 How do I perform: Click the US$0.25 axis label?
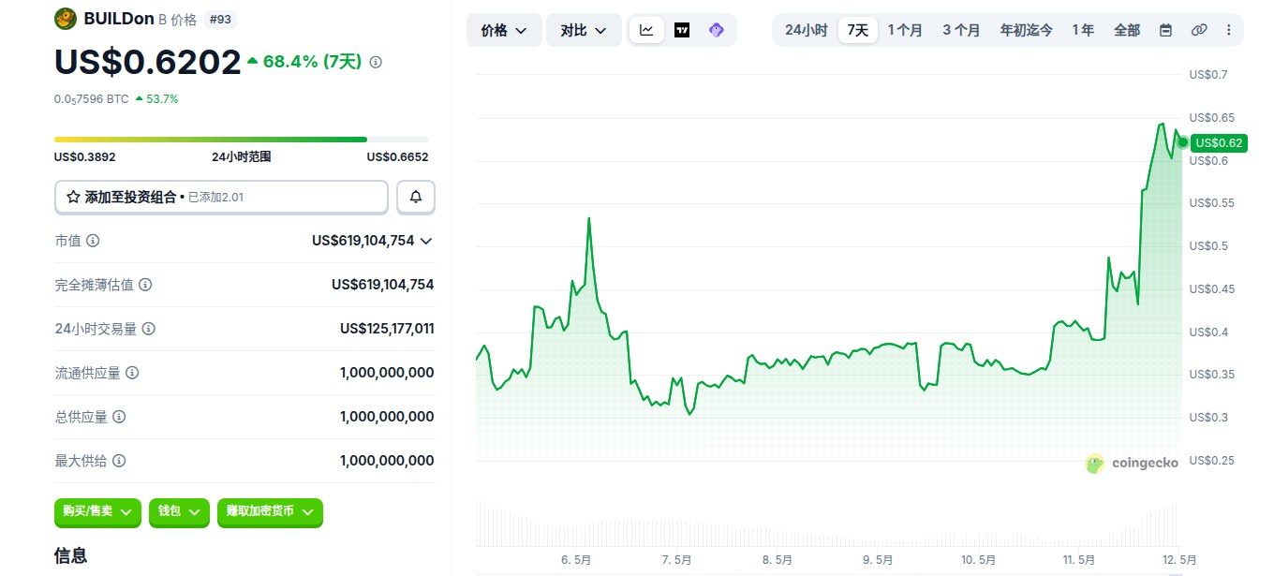[1210, 460]
